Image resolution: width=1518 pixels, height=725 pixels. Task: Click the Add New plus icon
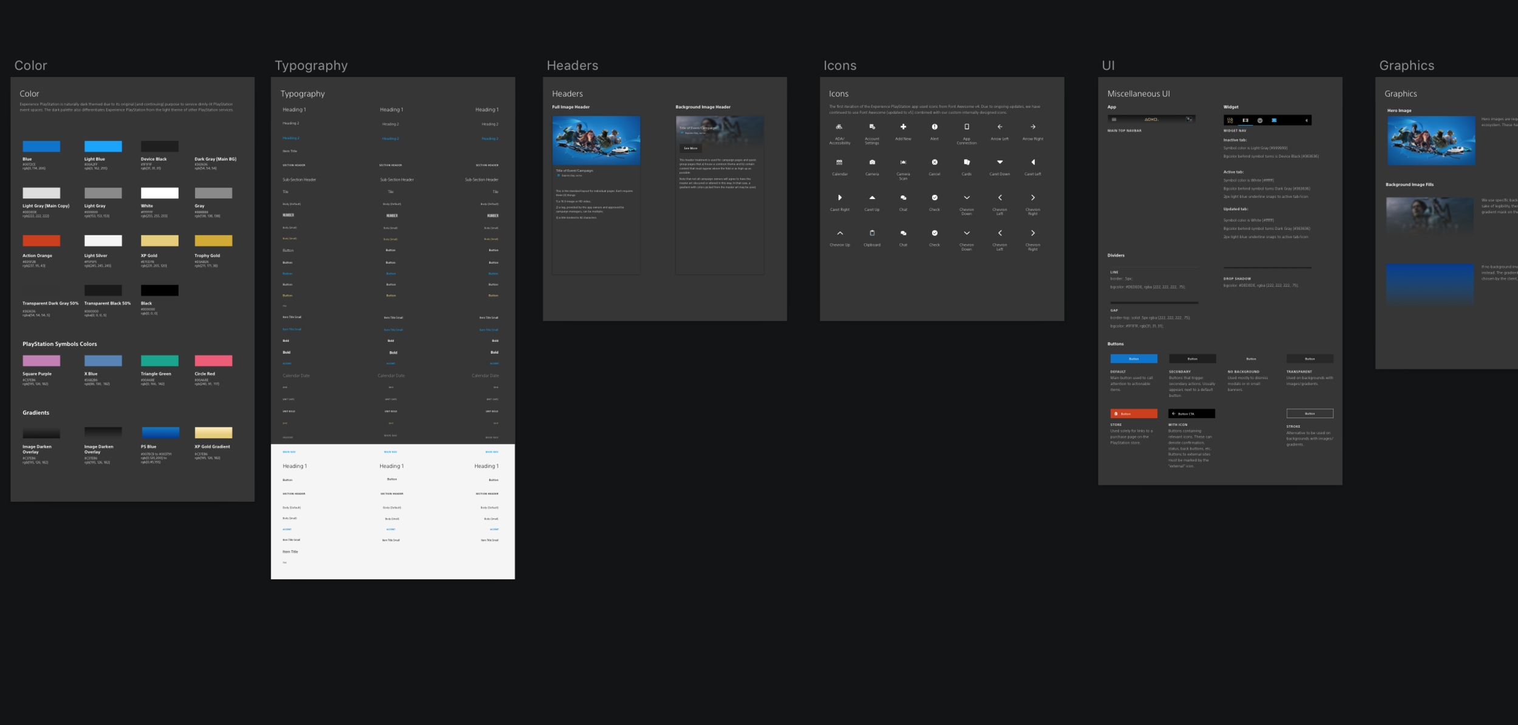click(x=903, y=127)
